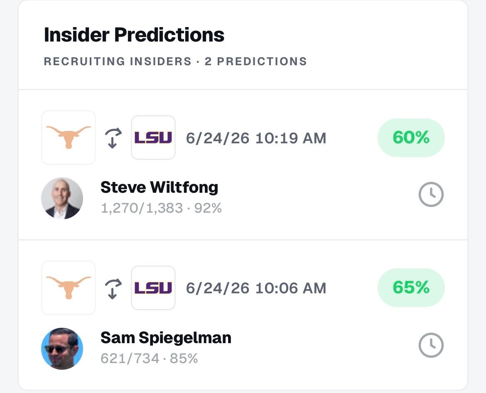Open Sam Spiegelman's name link
486x393 pixels.
coord(166,338)
